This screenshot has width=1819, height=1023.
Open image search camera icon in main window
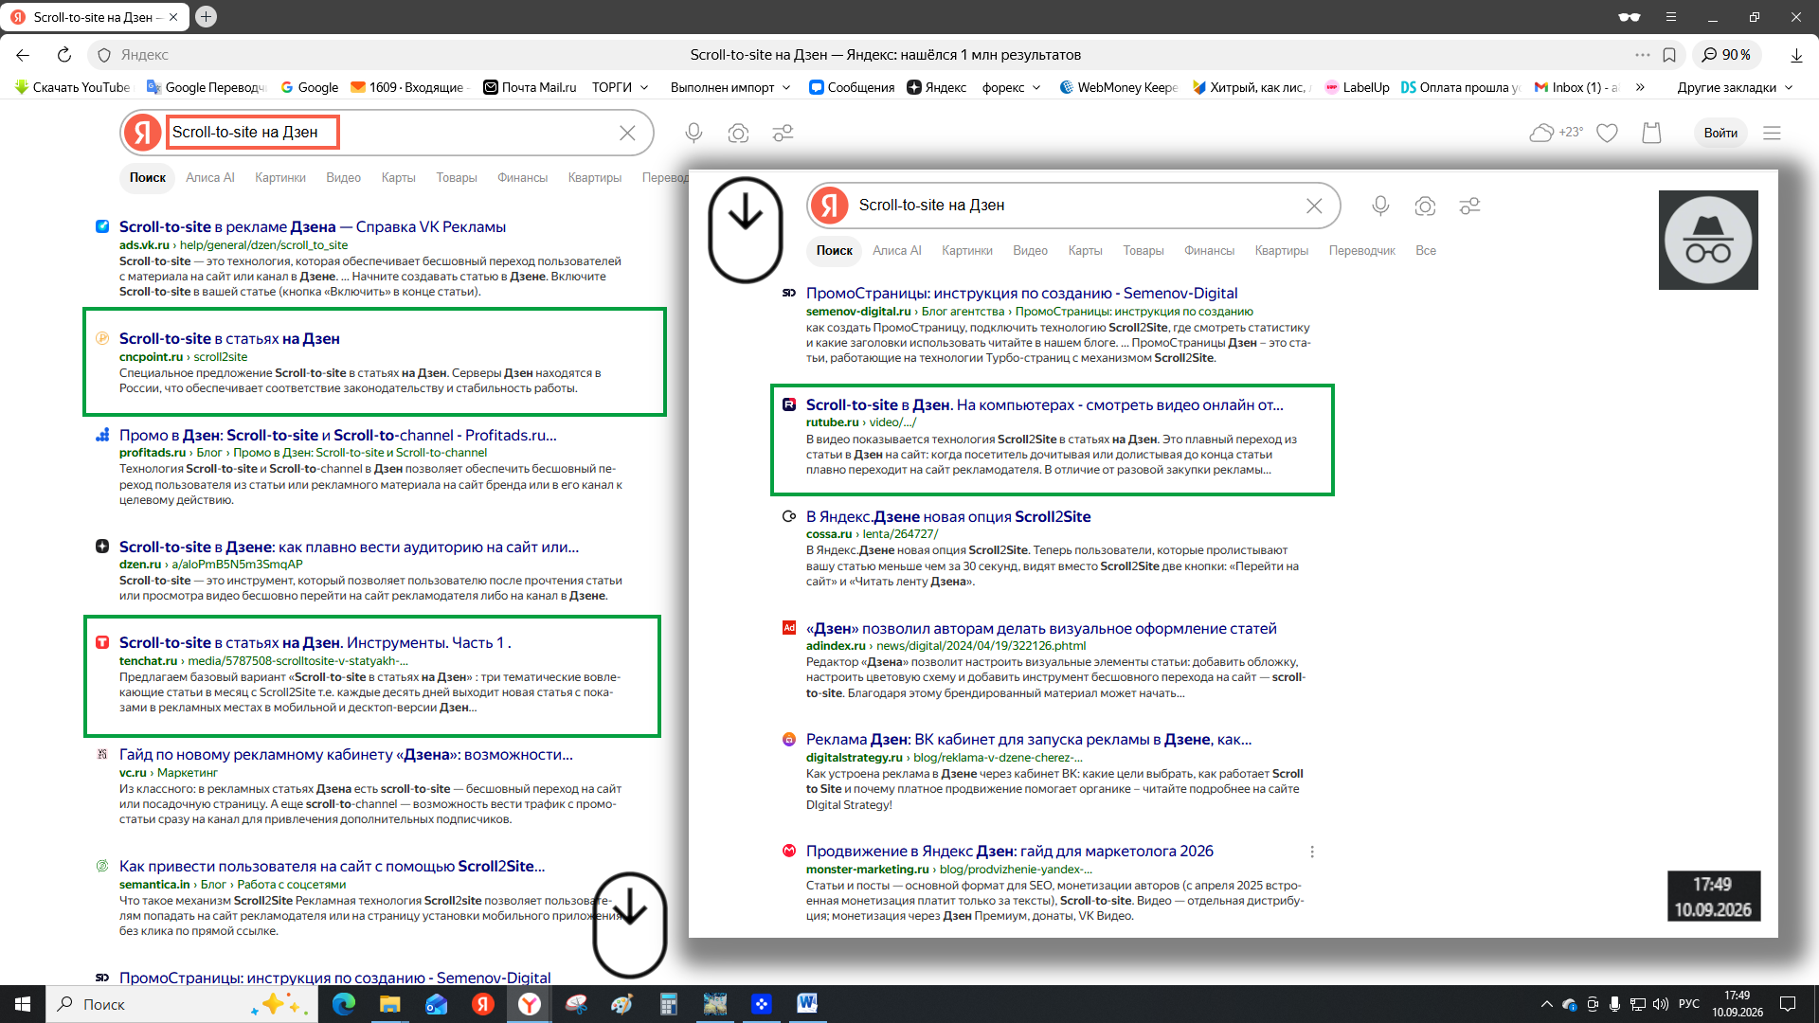tap(738, 133)
